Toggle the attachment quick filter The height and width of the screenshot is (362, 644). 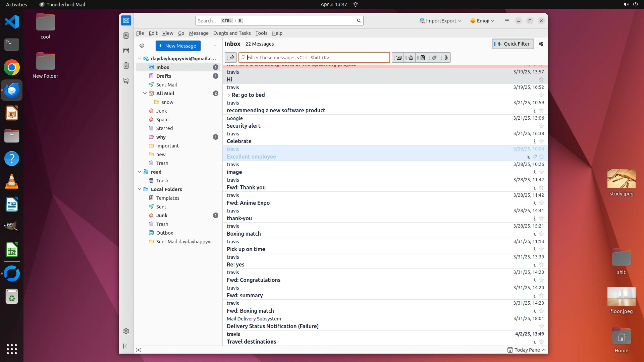446,58
